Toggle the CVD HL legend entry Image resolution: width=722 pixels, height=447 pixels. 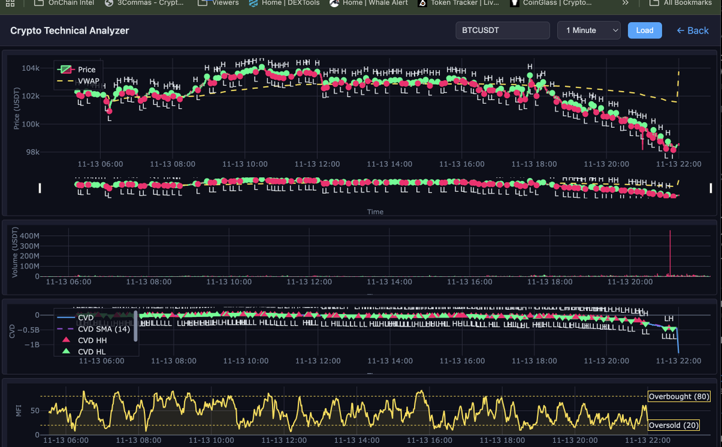click(82, 351)
